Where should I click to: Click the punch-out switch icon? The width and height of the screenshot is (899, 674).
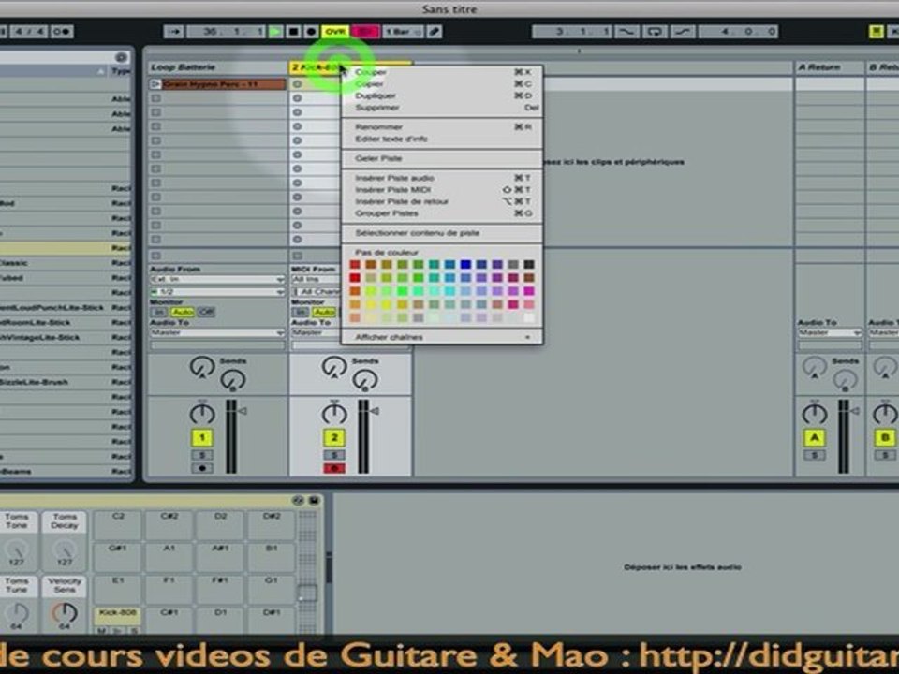[x=683, y=32]
